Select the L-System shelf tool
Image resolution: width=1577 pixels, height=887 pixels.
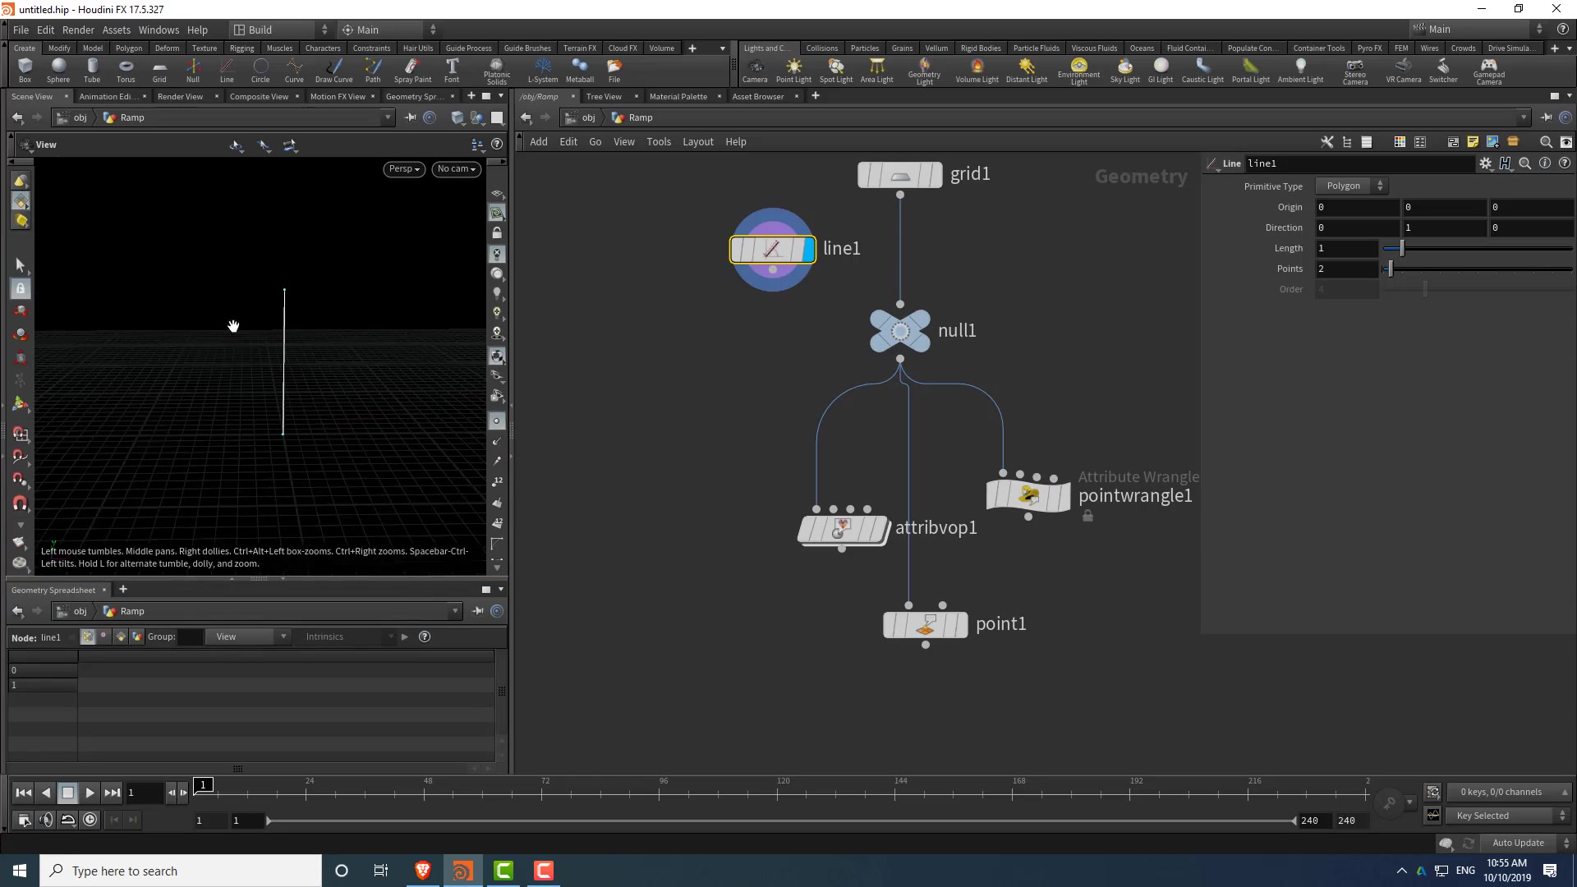tap(542, 70)
